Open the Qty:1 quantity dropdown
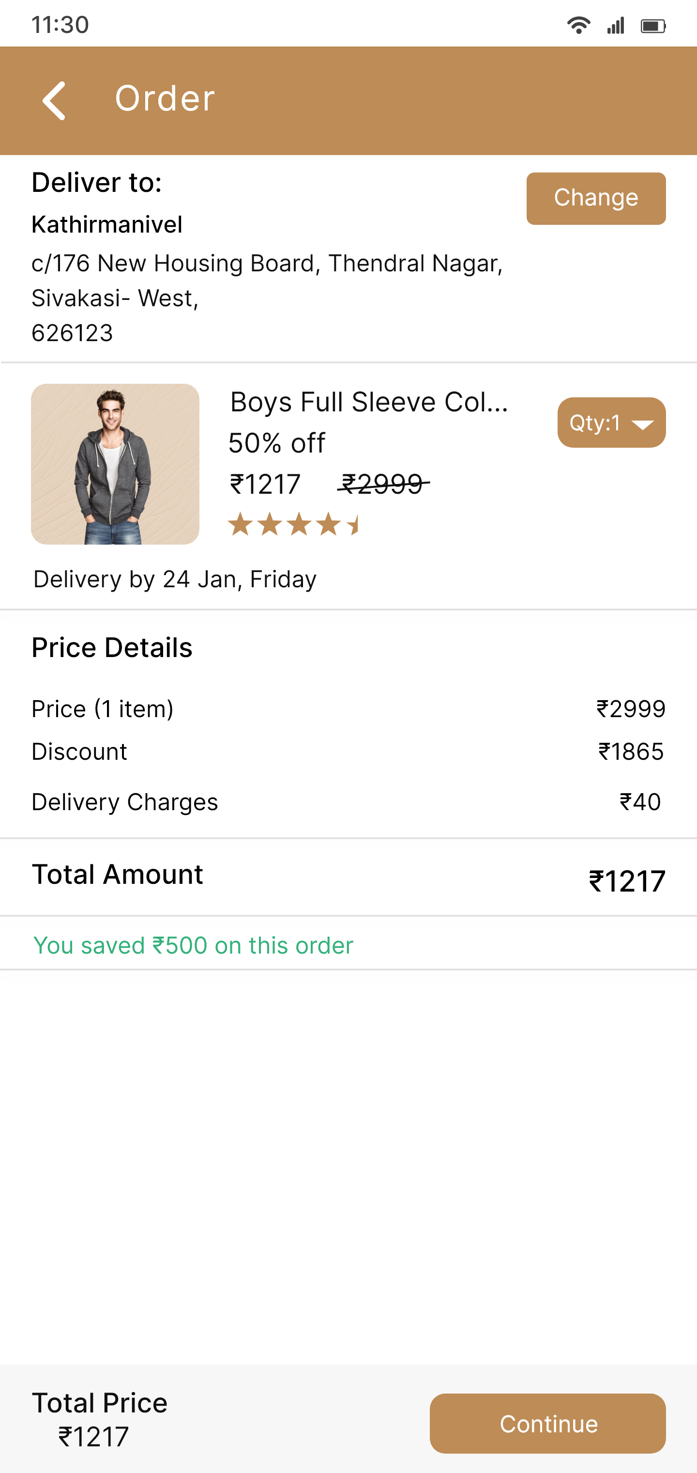 pyautogui.click(x=611, y=423)
